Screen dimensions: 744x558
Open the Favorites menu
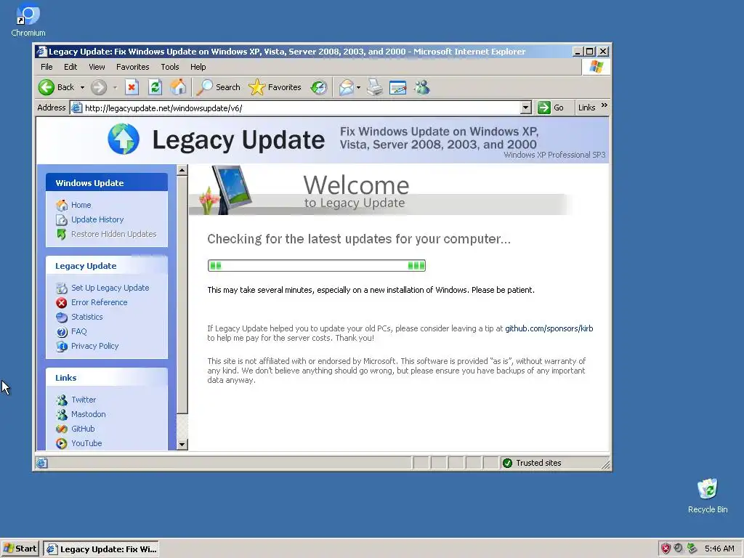(x=132, y=67)
